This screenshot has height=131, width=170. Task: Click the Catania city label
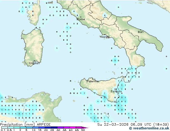(116, 91)
